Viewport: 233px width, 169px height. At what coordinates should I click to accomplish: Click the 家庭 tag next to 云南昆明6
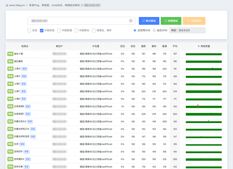click(28, 106)
